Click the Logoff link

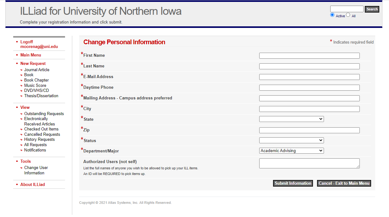pyautogui.click(x=27, y=42)
